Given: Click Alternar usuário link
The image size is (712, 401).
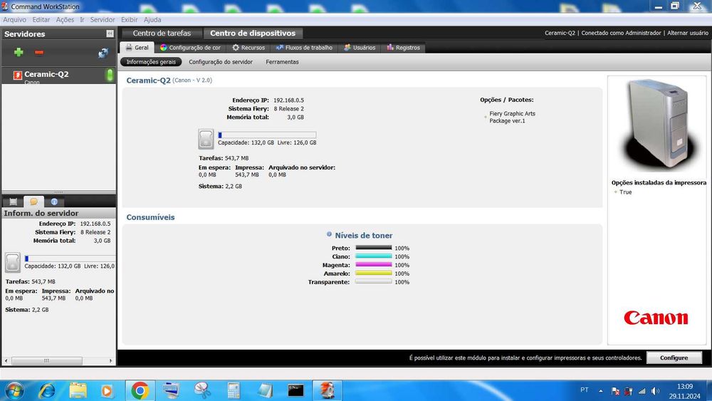Looking at the screenshot, I should pos(688,33).
